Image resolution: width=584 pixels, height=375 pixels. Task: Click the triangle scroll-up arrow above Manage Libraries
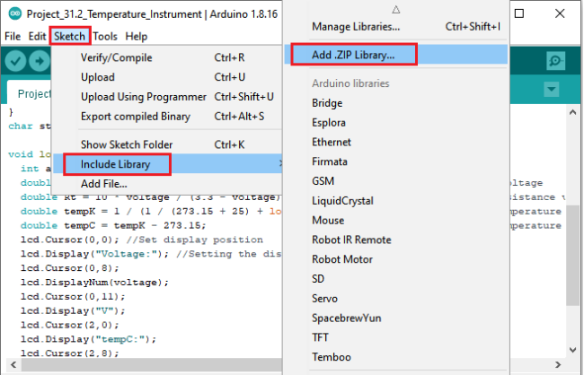point(396,10)
